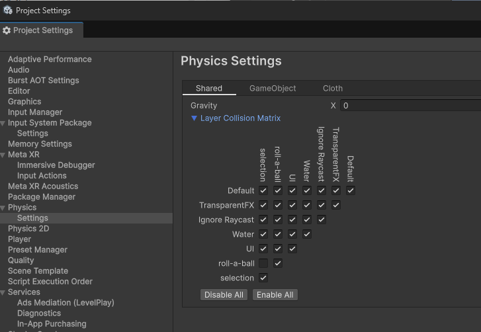Enable roll-a-ball versus selection collision checkbox
The height and width of the screenshot is (332, 481).
pos(263,263)
